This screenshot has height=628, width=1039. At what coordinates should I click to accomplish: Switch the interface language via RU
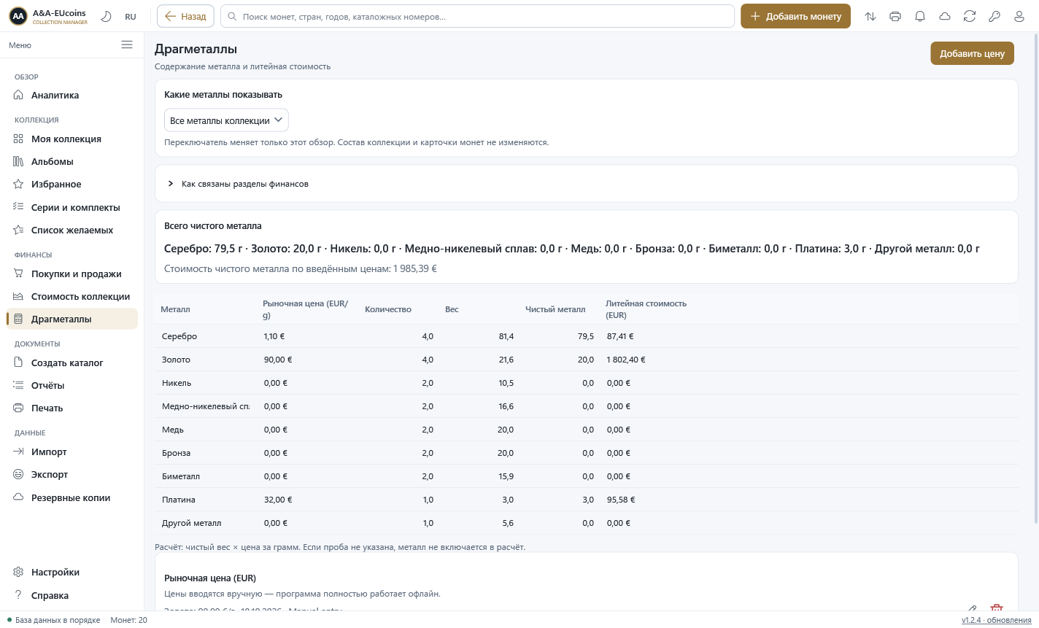(131, 17)
